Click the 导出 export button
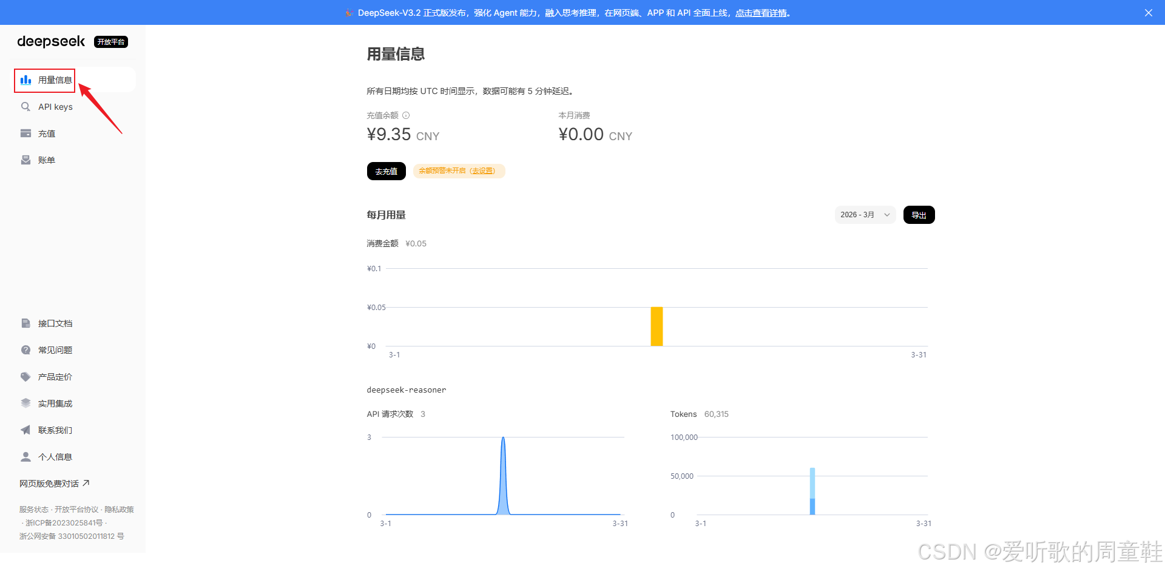Viewport: 1165px width, 571px height. pos(919,215)
